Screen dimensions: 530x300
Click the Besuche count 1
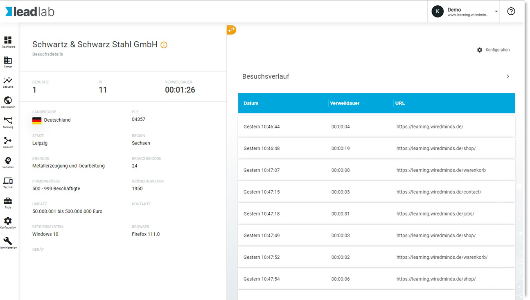34,90
